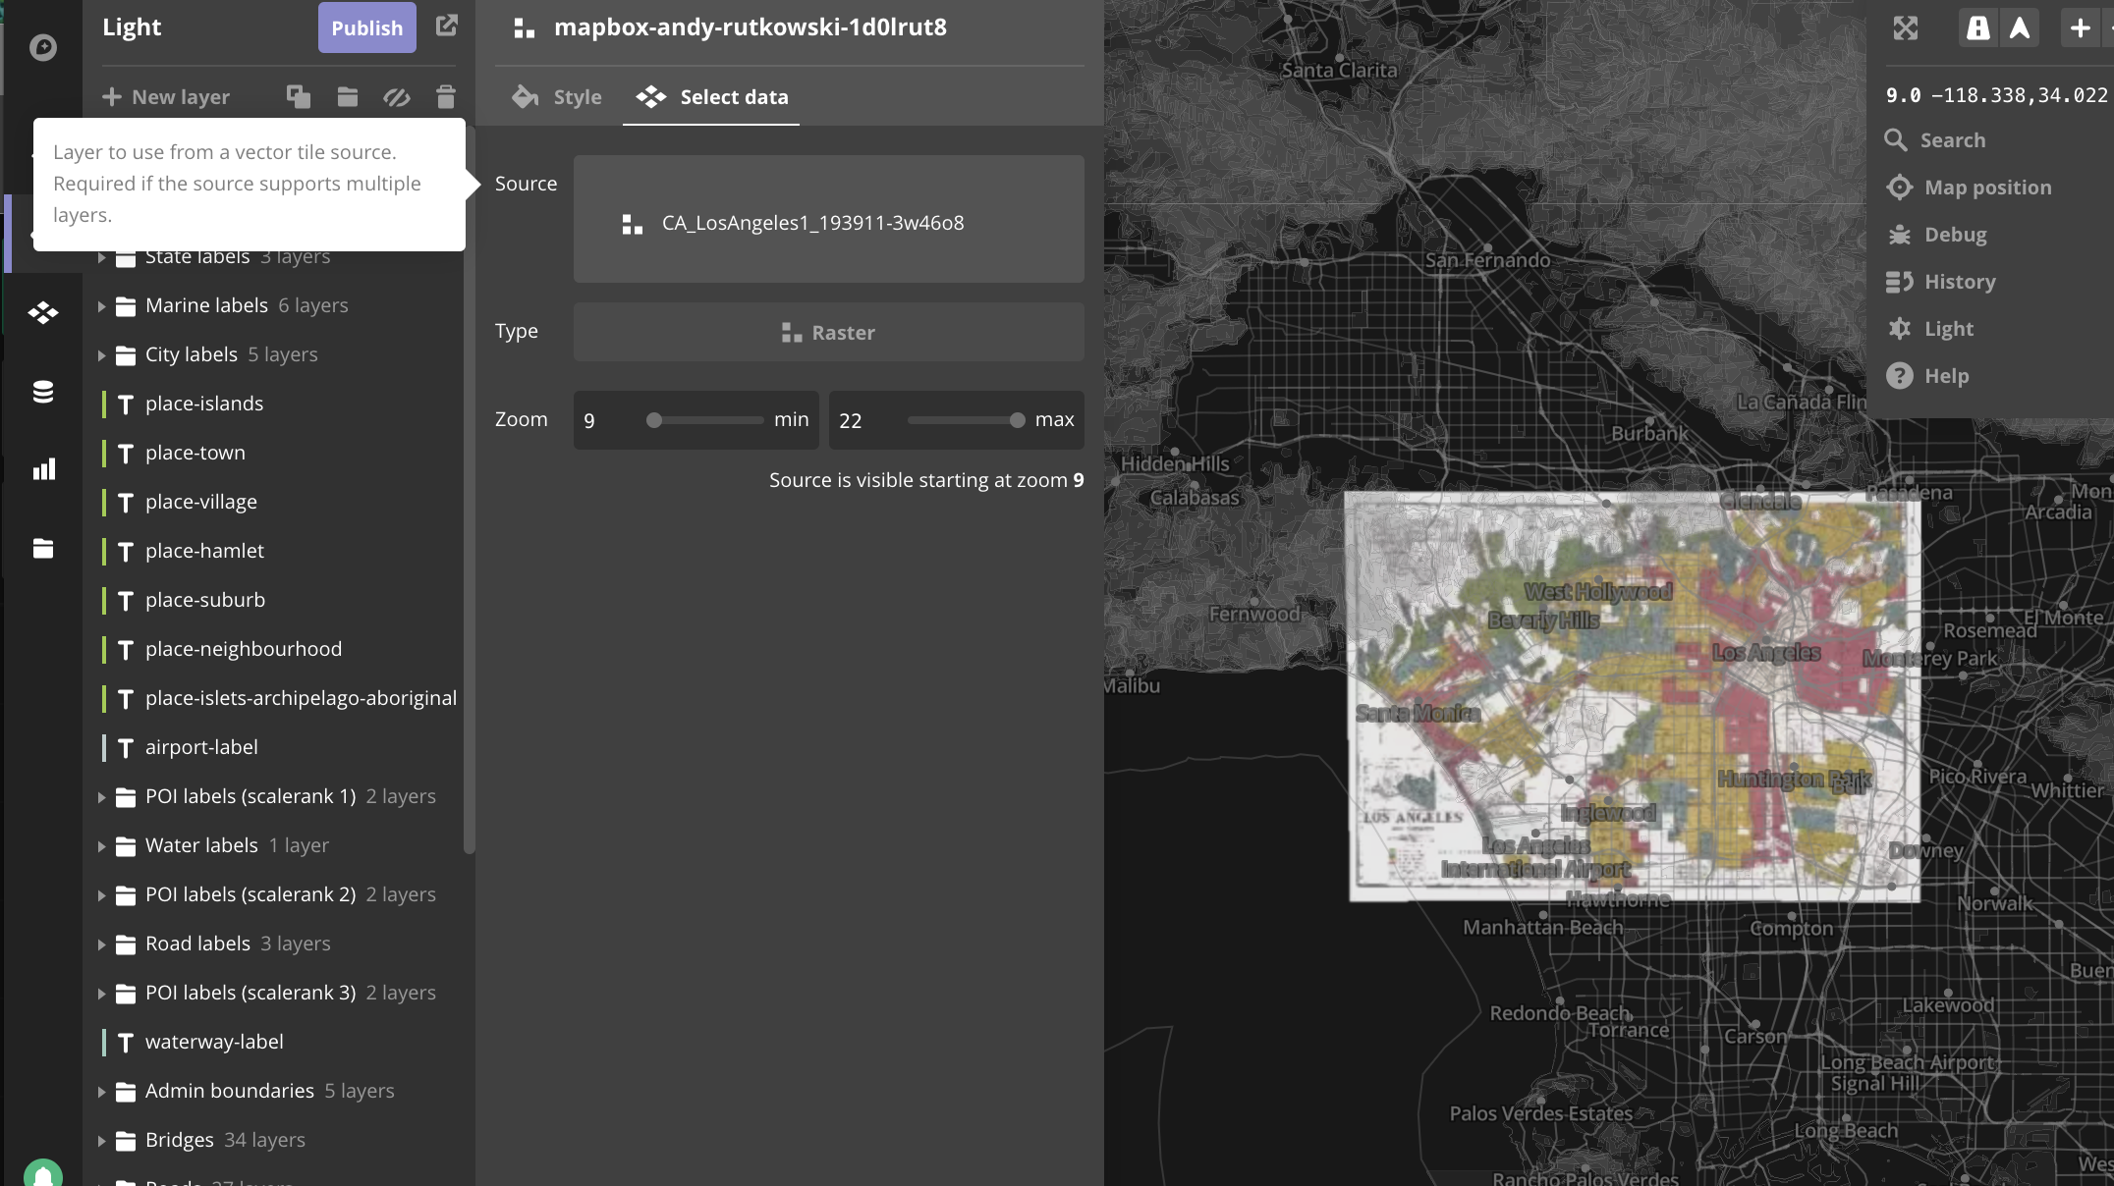Expand the Road labels folder

coord(101,943)
